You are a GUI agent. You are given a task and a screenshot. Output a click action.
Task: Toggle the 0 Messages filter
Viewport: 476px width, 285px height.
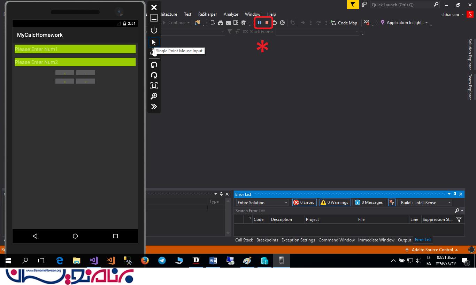click(369, 202)
